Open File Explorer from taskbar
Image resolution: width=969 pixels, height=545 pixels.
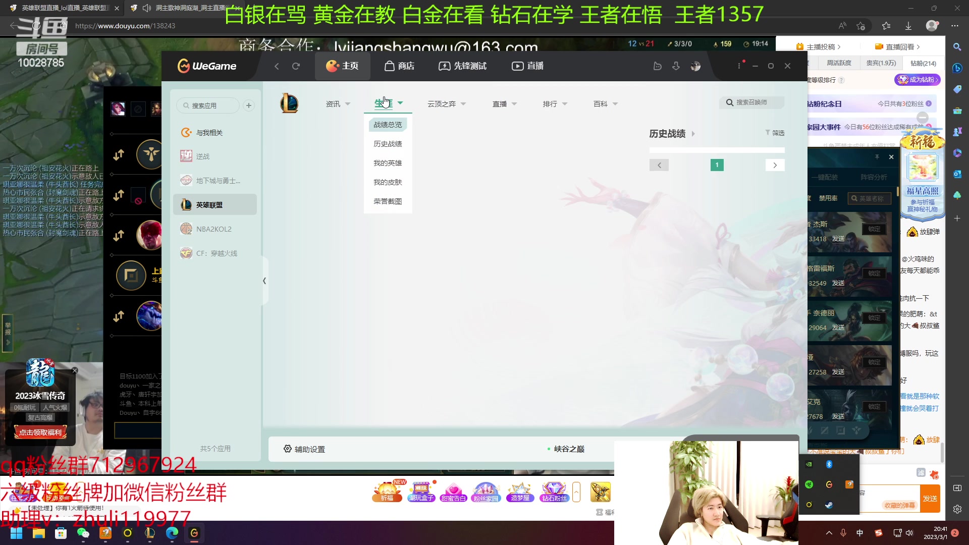39,533
